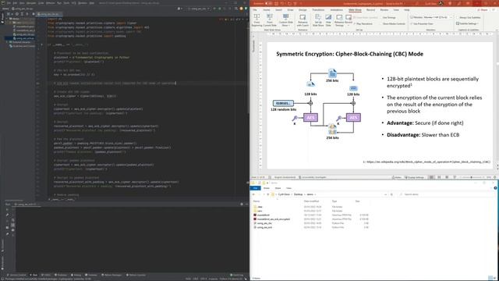This screenshot has width=499, height=281.
Task: Switch to PowerPoint Review tab
Action: [384, 10]
